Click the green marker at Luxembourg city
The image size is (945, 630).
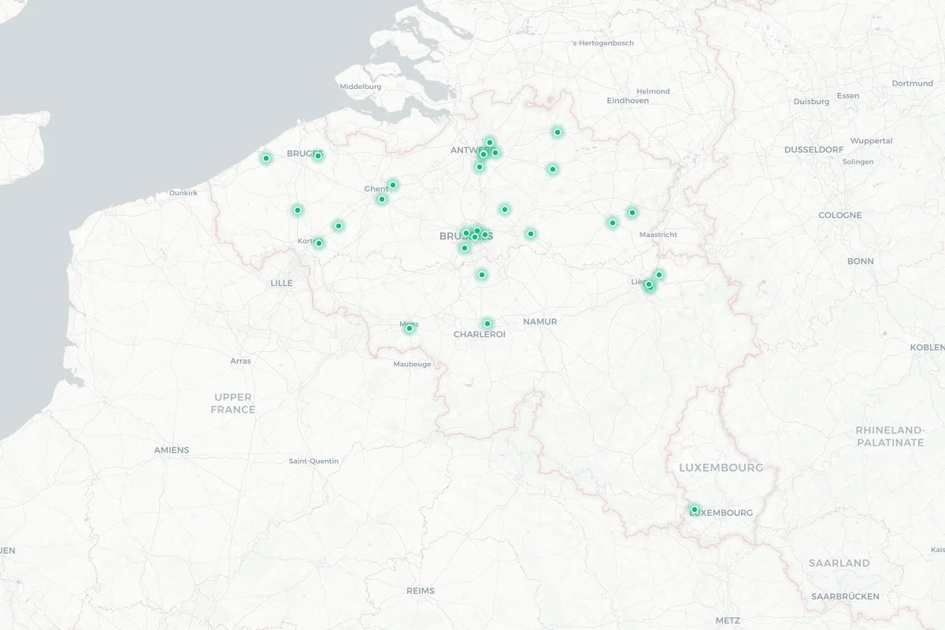pyautogui.click(x=695, y=510)
